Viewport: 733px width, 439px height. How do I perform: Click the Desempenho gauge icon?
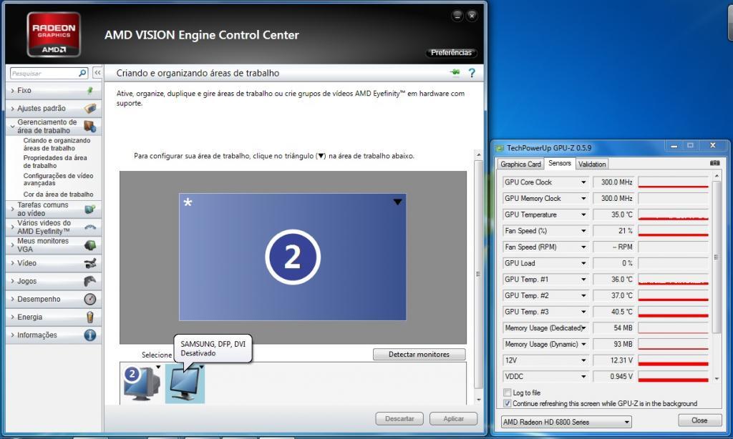tap(90, 299)
